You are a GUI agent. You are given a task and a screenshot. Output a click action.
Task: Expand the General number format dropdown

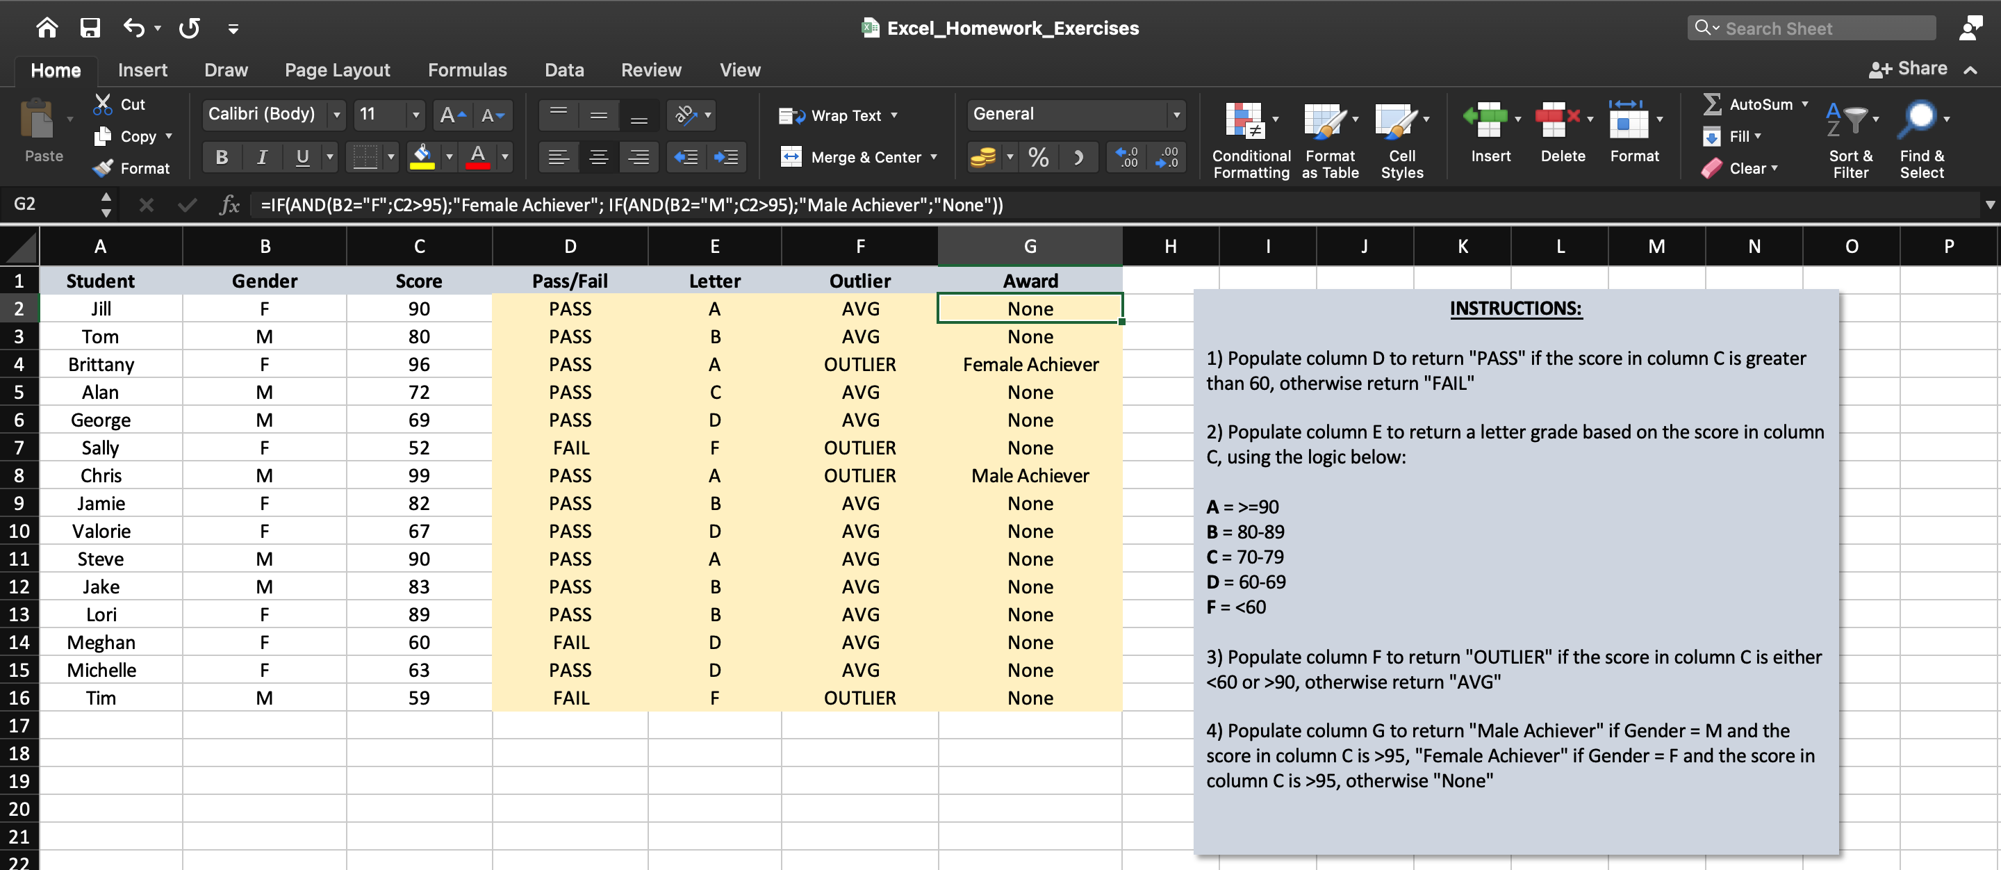(1176, 115)
